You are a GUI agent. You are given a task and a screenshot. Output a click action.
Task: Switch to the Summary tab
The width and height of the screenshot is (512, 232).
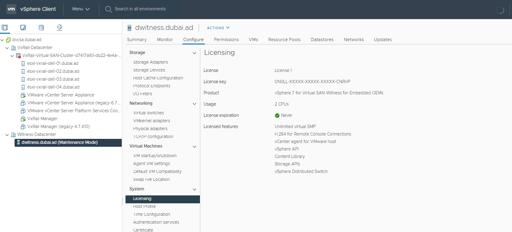(x=137, y=39)
